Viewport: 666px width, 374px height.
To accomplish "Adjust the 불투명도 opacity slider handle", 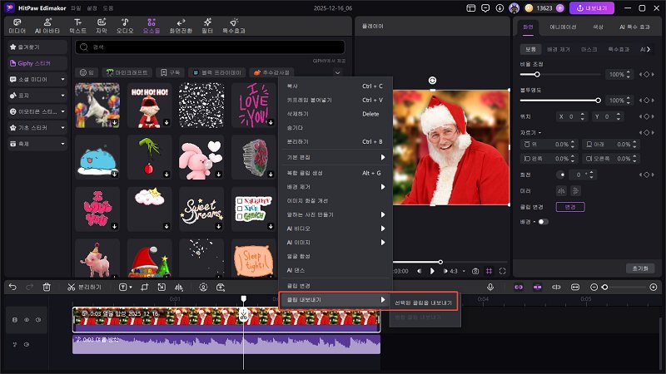I will click(598, 100).
